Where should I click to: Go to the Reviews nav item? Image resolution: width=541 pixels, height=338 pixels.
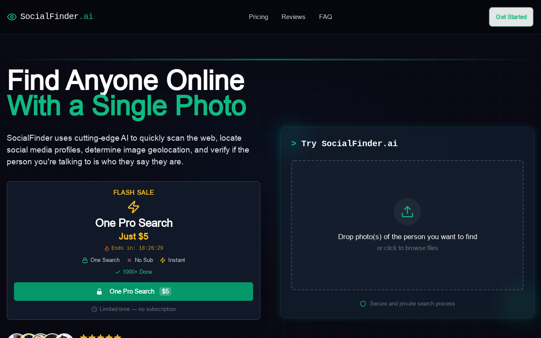click(293, 17)
